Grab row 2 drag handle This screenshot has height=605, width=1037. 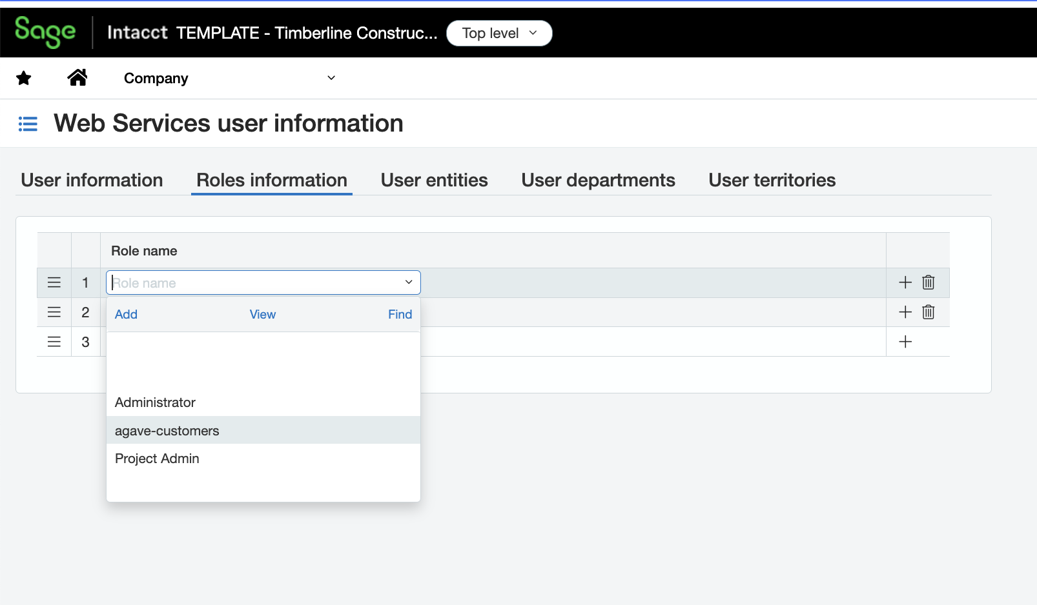coord(54,312)
